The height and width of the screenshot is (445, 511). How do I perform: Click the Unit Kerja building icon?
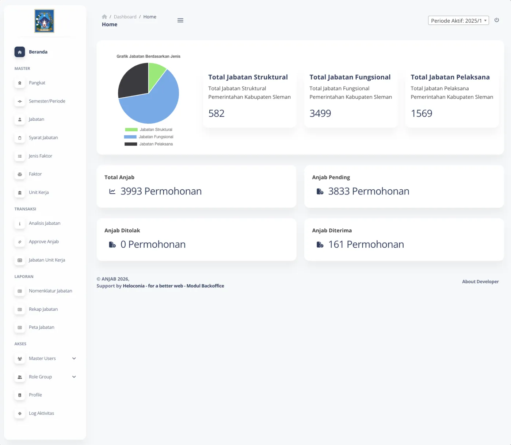tap(20, 193)
